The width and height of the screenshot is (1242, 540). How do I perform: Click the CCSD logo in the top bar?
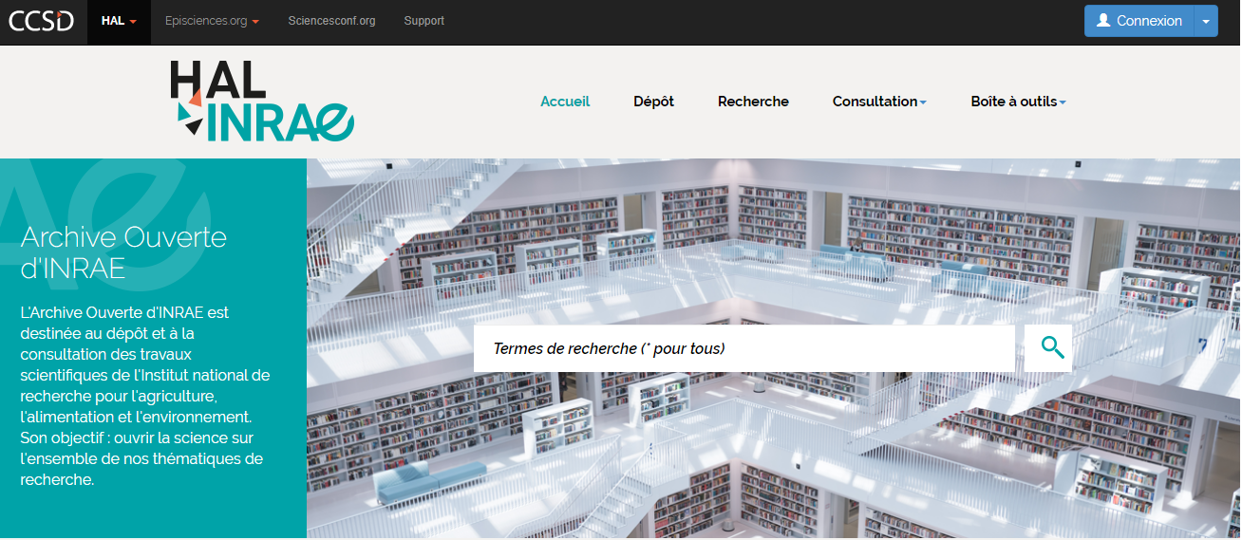pos(41,21)
